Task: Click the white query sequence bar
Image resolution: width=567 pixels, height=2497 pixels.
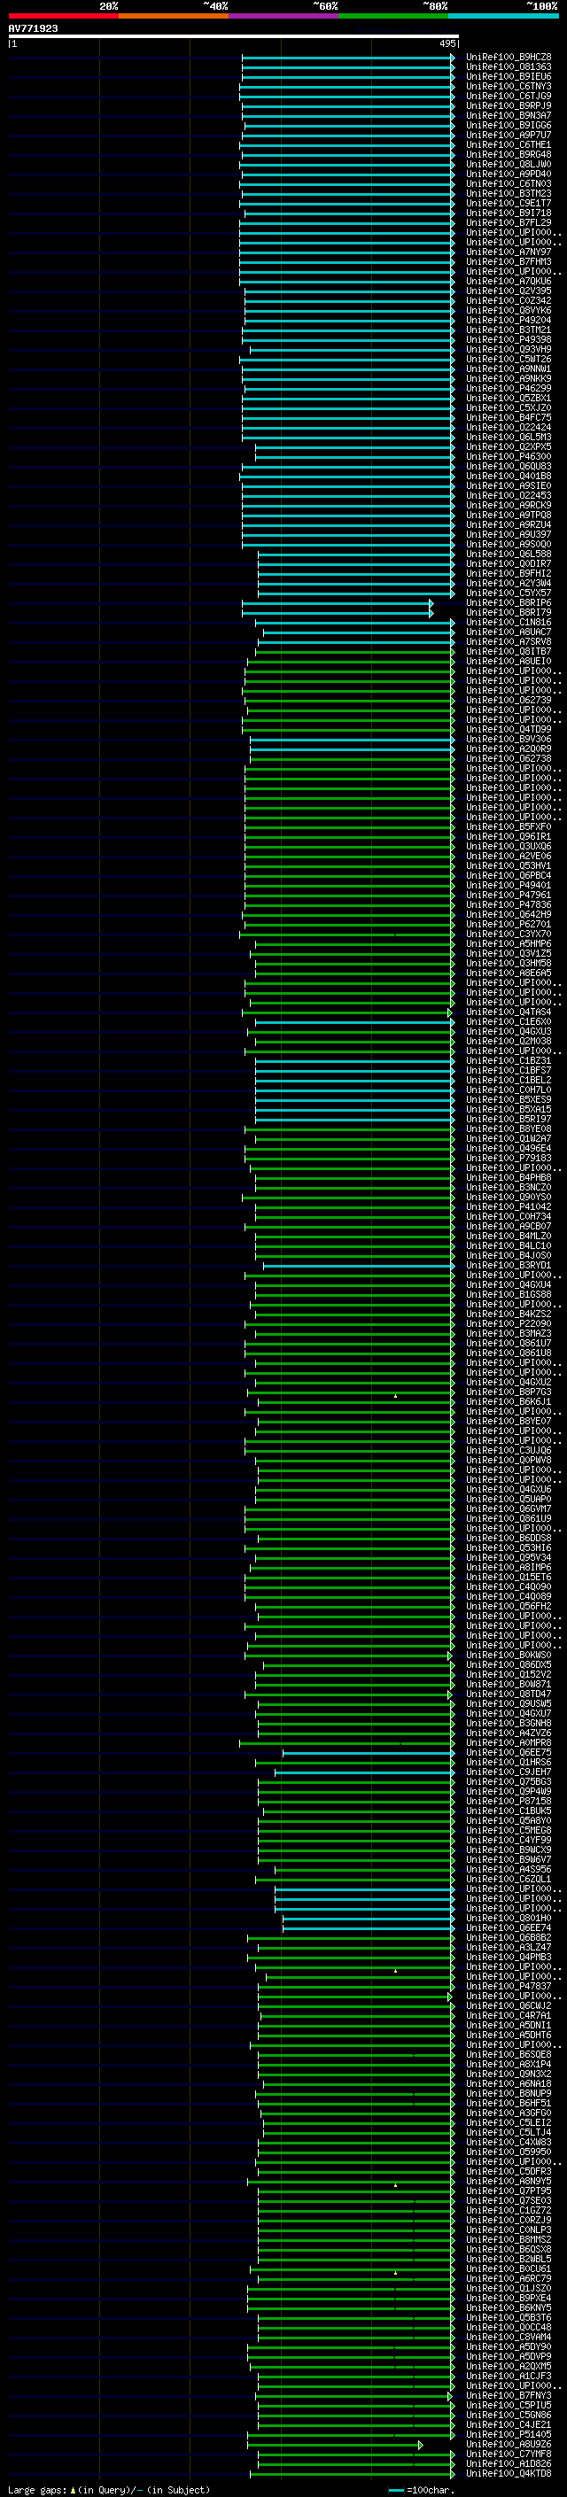Action: 234,35
